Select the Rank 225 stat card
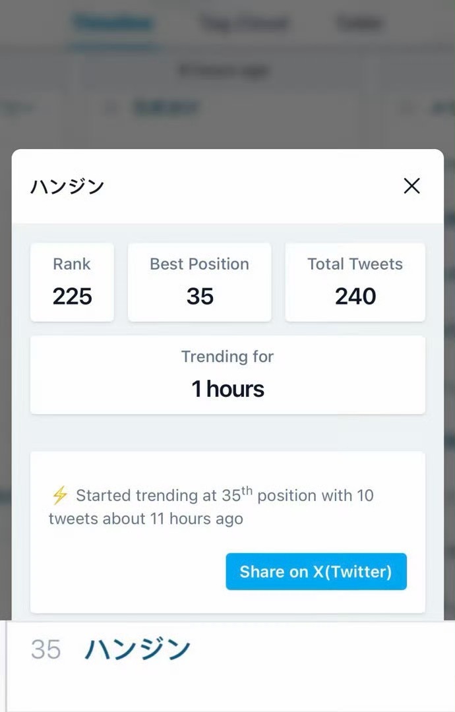 point(72,282)
